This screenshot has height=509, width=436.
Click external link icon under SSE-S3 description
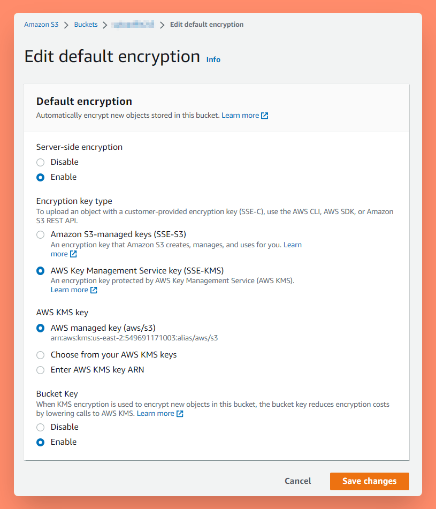74,254
